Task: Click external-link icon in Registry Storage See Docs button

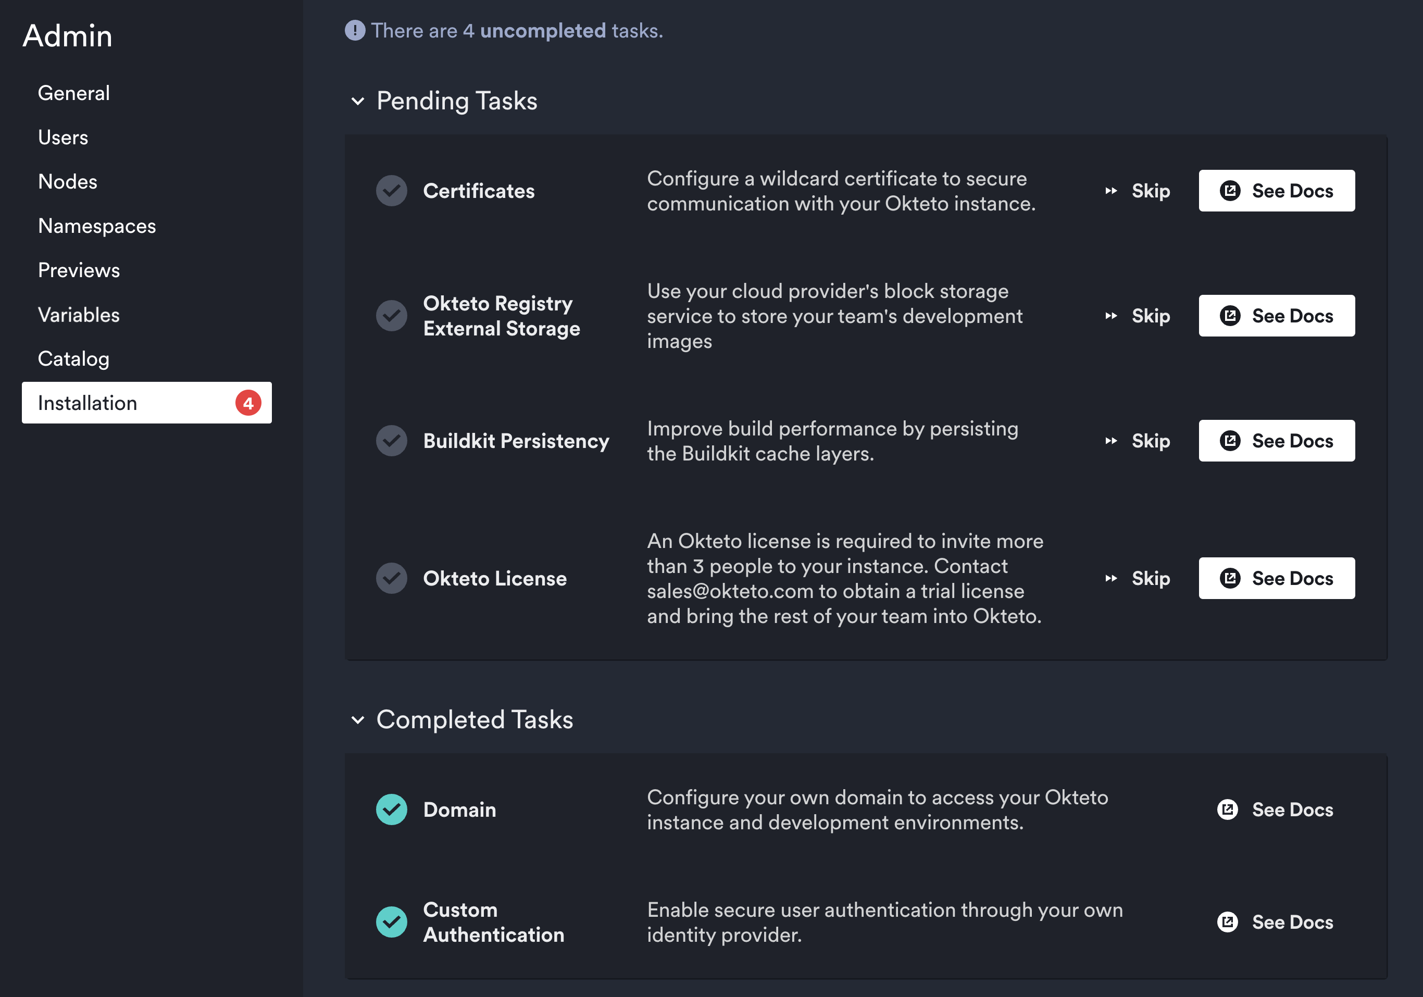Action: click(1230, 316)
